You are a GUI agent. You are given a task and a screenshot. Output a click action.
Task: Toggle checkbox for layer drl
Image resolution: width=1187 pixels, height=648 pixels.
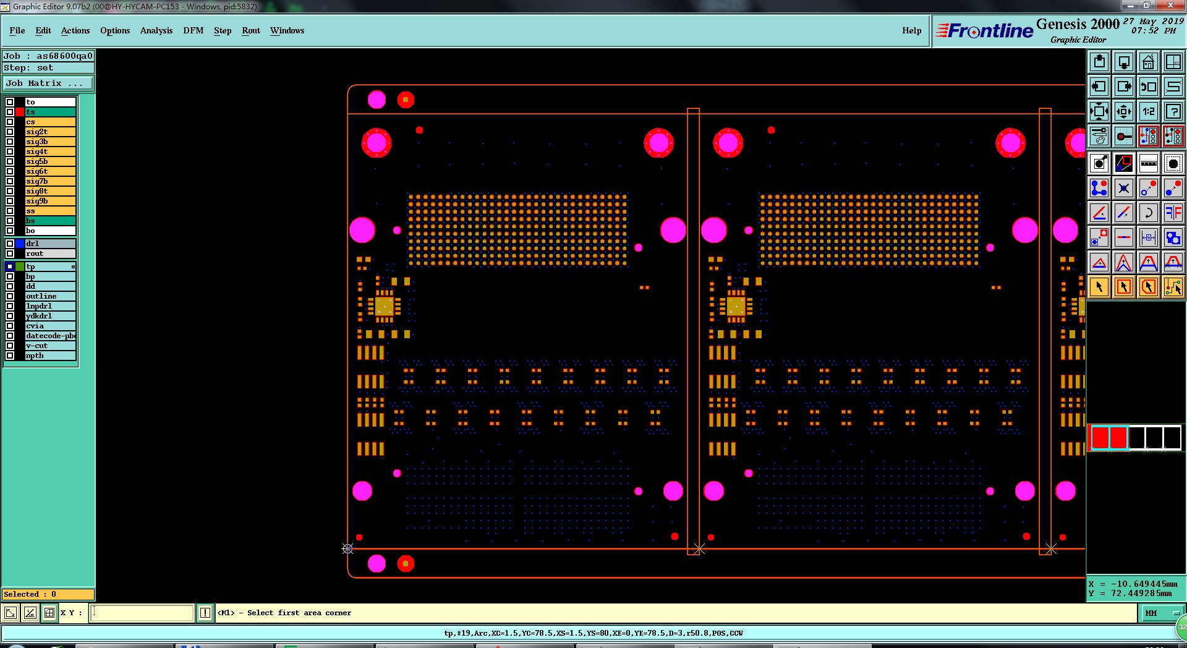(x=10, y=244)
